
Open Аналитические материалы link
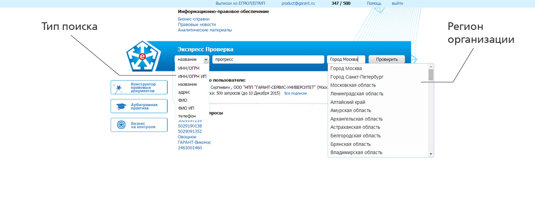tap(205, 30)
